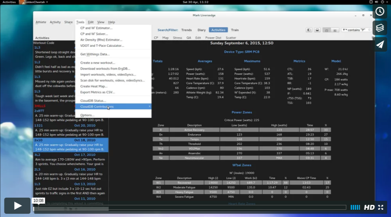Toggle the GoldenCheetah sidebar icon
Image resolution: width=391 pixels, height=217 pixels.
pyautogui.click(x=309, y=30)
